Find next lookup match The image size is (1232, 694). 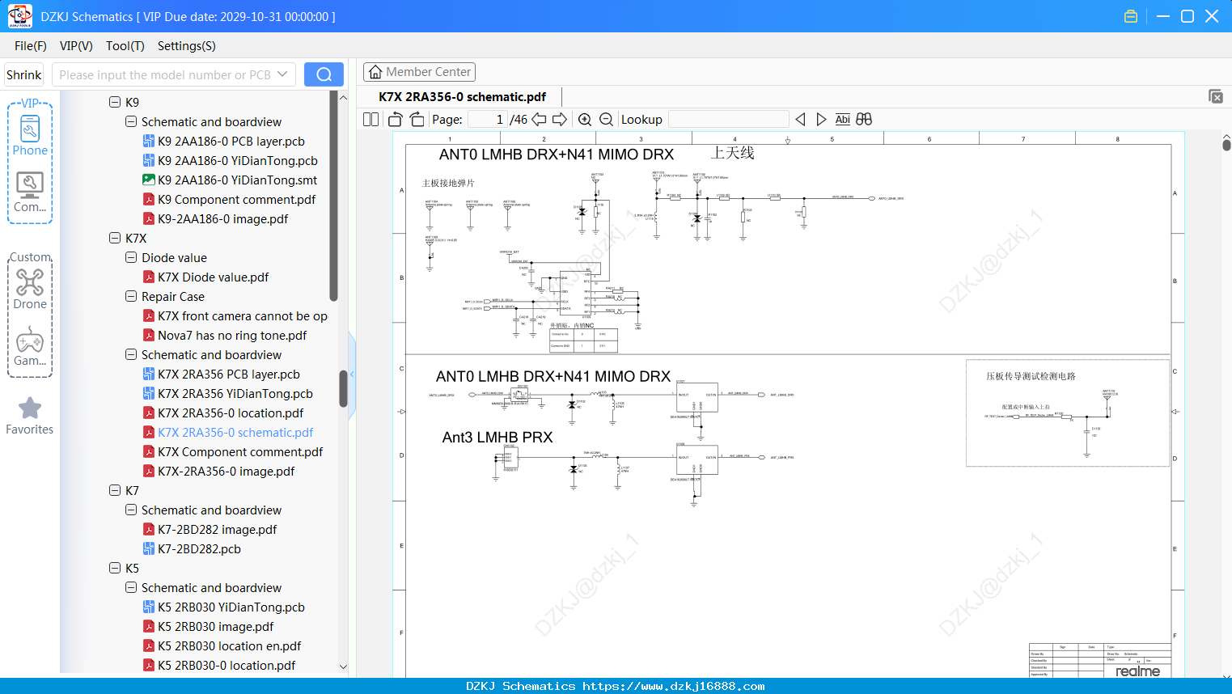(x=821, y=120)
